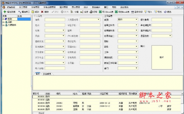Toggle the 后勤 tree node expander
Screen dimensions: 184x114
(x=3, y=22)
